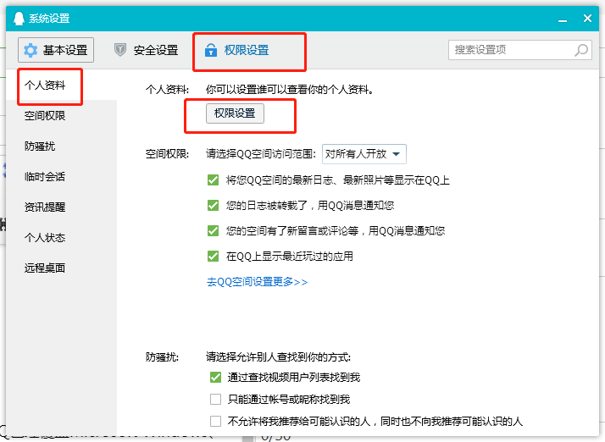Open the 权限设置 tab
This screenshot has width=605, height=442.
coord(236,50)
